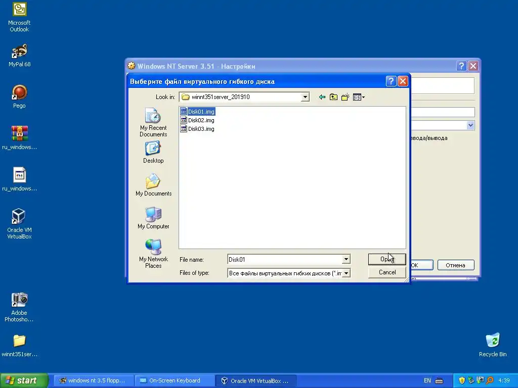Open My Computer in dialog sidebar
518x388 pixels.
(153, 218)
